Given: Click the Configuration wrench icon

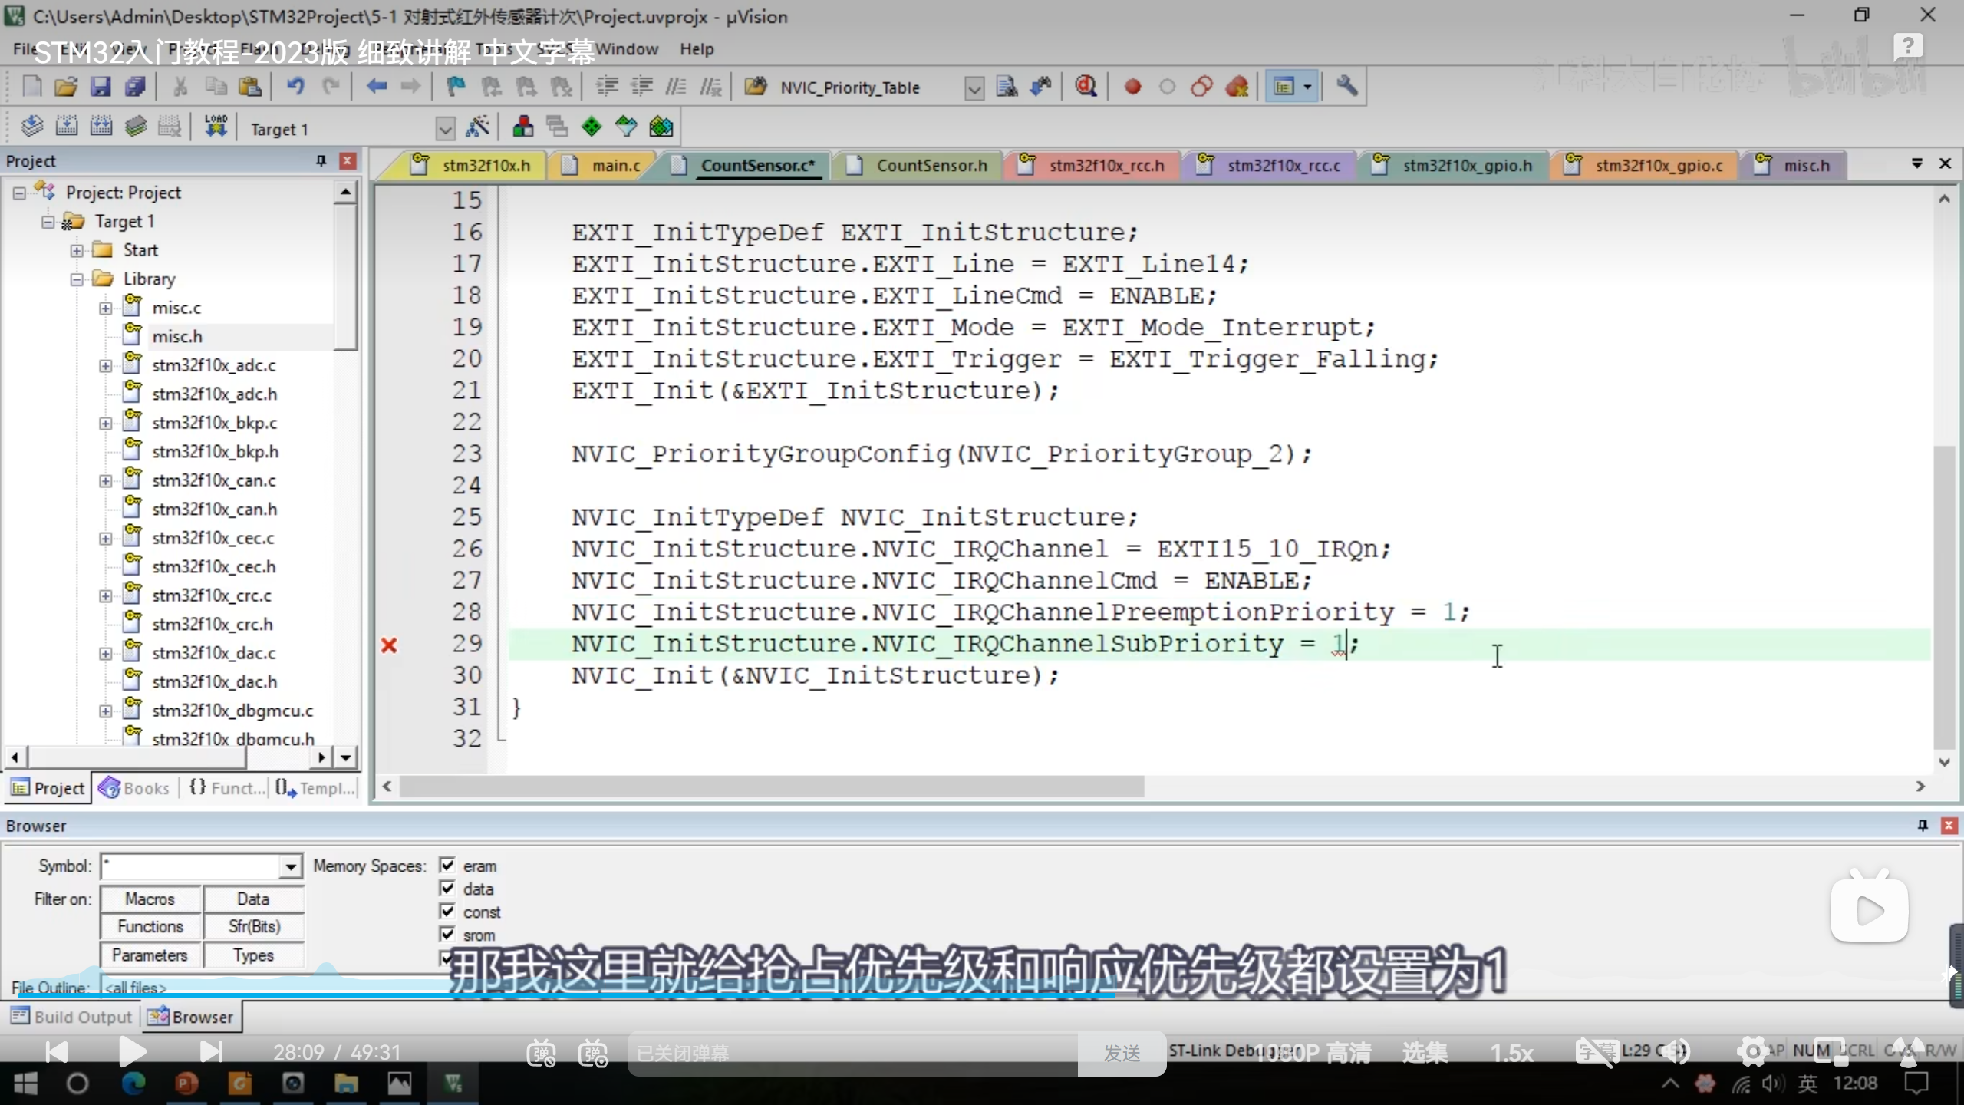Looking at the screenshot, I should click(x=1347, y=87).
